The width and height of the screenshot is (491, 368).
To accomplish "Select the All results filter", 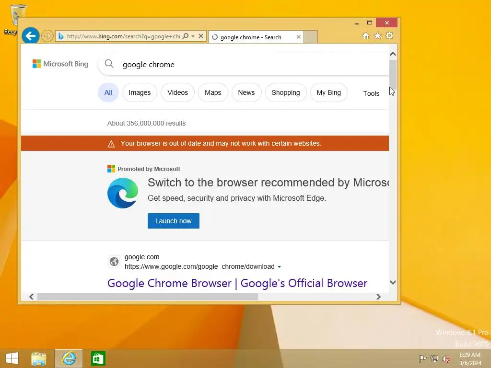I will (x=108, y=92).
